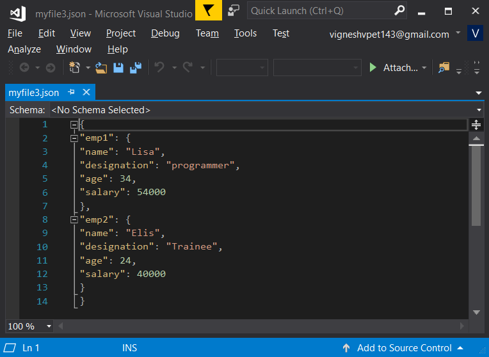The height and width of the screenshot is (357, 489).
Task: Open the feedback icon in title bar
Action: pyautogui.click(x=234, y=11)
